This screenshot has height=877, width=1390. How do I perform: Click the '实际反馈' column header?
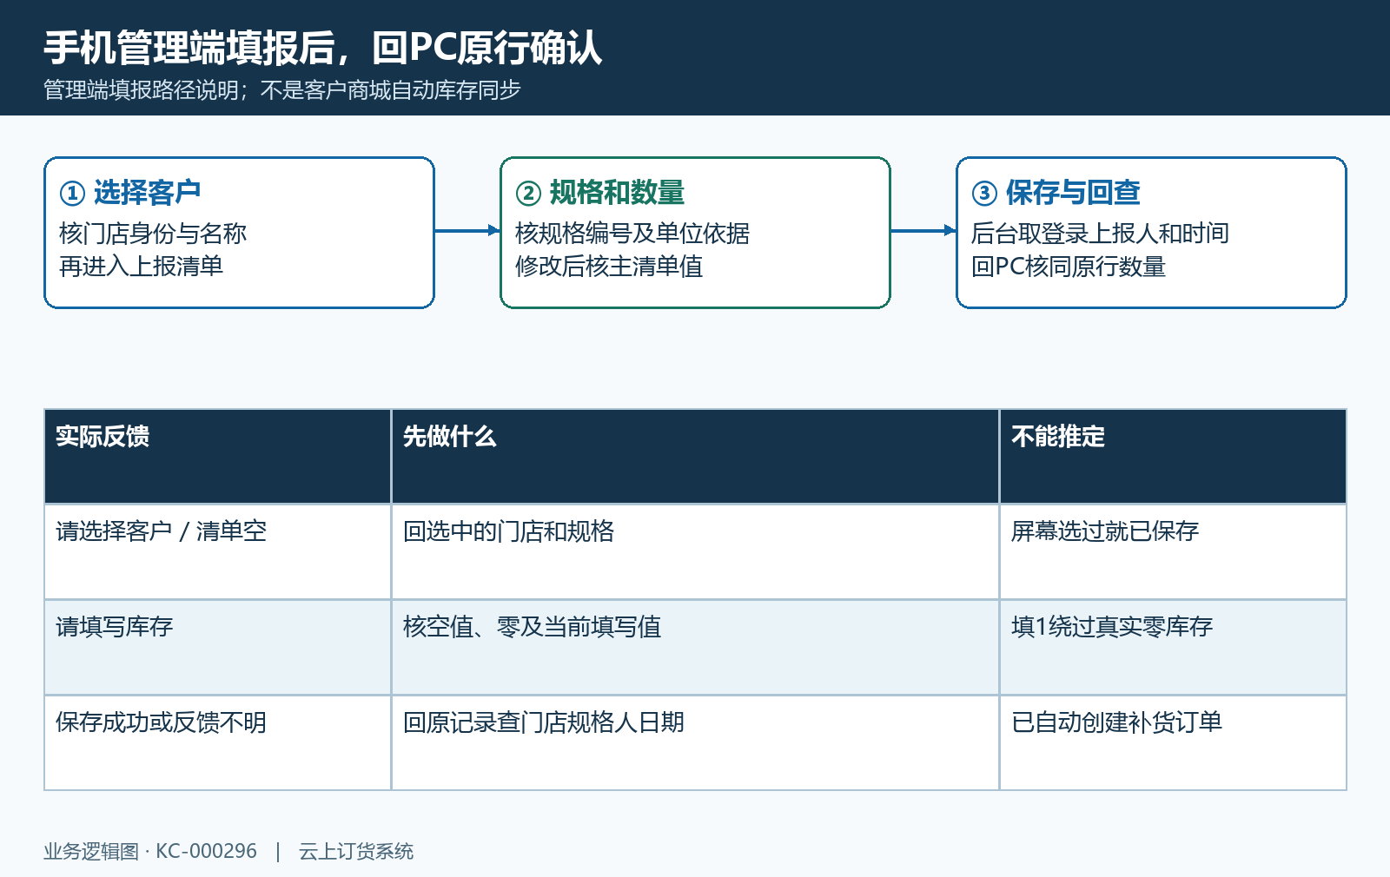[217, 457]
